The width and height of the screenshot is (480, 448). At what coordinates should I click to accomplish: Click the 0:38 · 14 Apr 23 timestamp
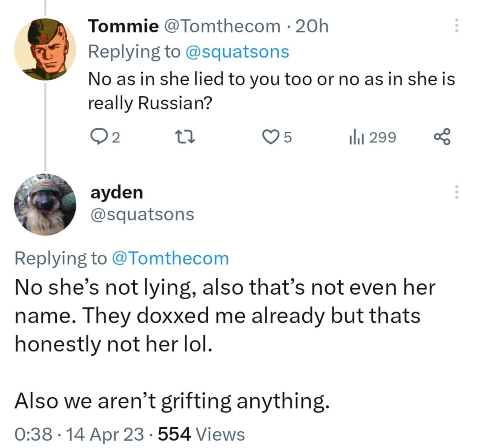pyautogui.click(x=79, y=434)
